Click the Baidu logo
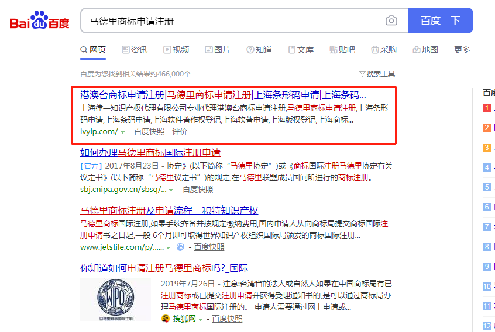This screenshot has width=495, height=332. (x=39, y=21)
